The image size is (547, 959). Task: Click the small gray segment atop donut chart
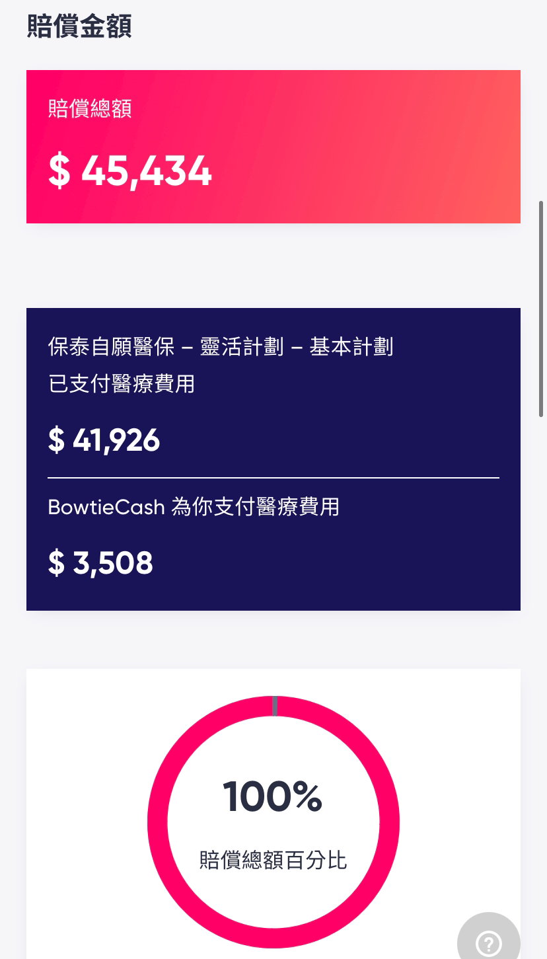point(275,706)
